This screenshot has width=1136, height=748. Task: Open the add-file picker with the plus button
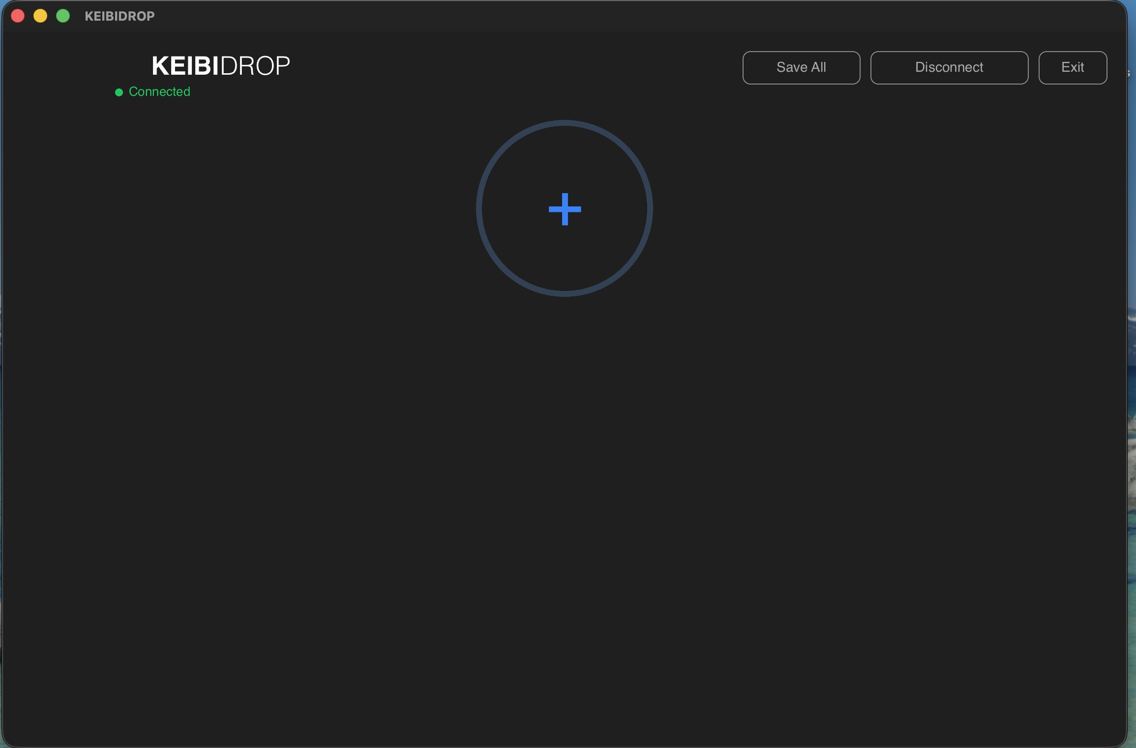coord(565,210)
